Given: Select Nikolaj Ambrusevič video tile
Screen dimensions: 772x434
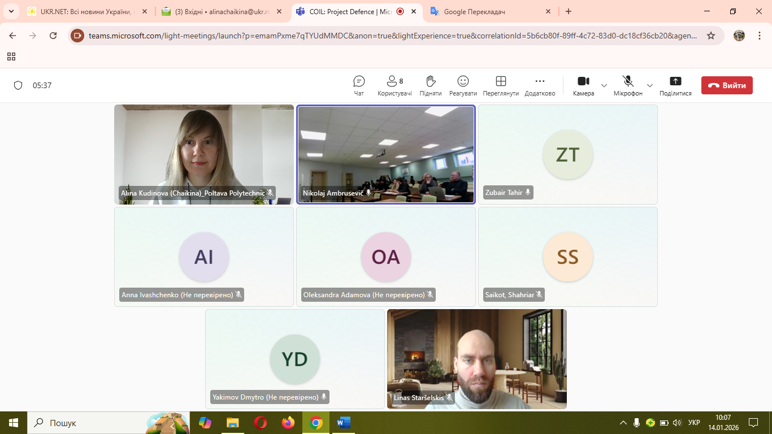Looking at the screenshot, I should click(386, 153).
